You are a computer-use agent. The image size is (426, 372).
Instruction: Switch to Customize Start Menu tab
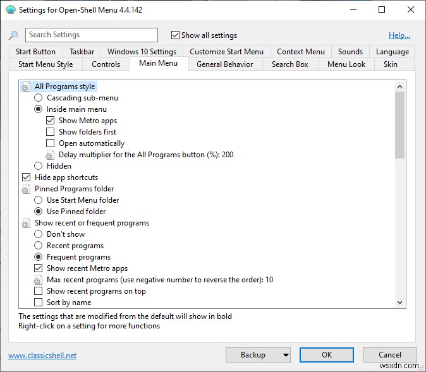point(226,52)
